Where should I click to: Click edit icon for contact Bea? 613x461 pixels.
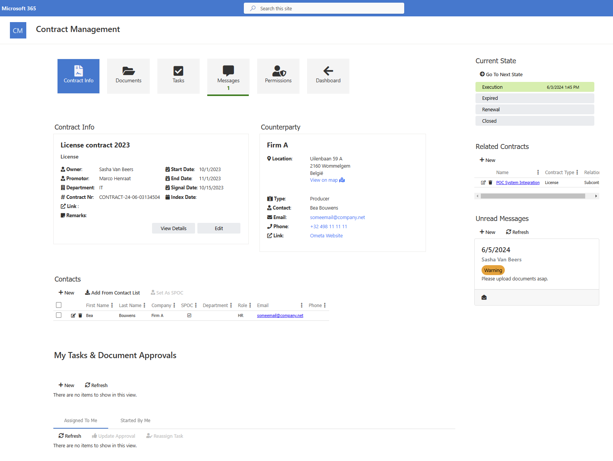click(x=73, y=315)
